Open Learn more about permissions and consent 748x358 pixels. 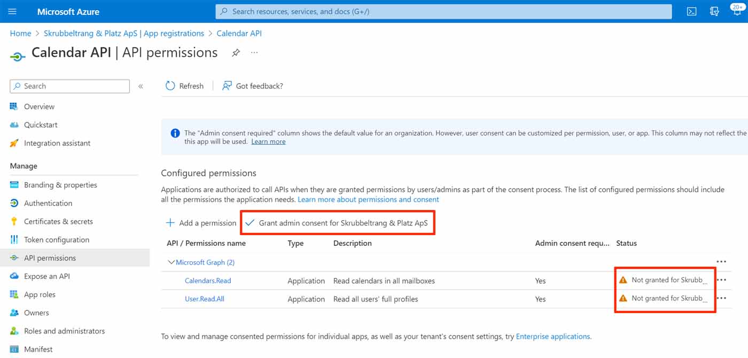pyautogui.click(x=368, y=199)
